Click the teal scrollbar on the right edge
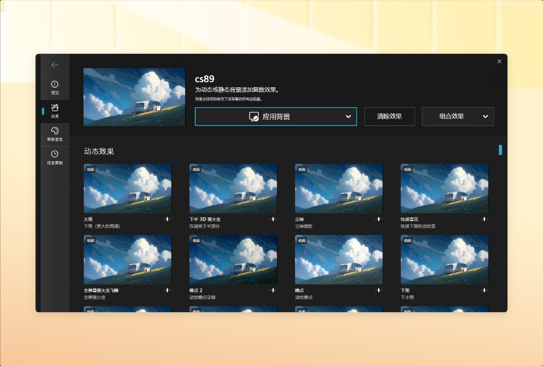The height and width of the screenshot is (366, 543). (500, 150)
